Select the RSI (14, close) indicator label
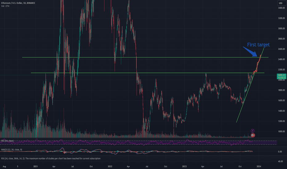Image resolution: width=287 pixels, height=169 pixels. coord(7,141)
